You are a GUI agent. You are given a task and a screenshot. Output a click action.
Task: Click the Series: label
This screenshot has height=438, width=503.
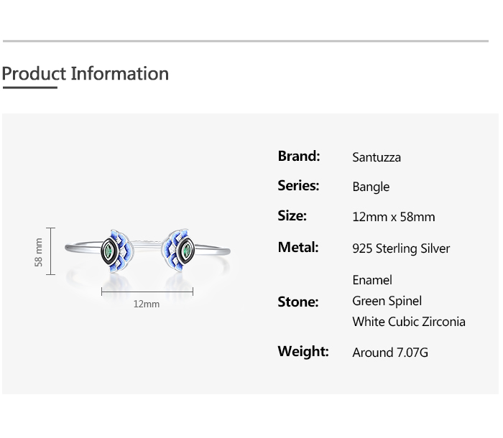tap(298, 186)
